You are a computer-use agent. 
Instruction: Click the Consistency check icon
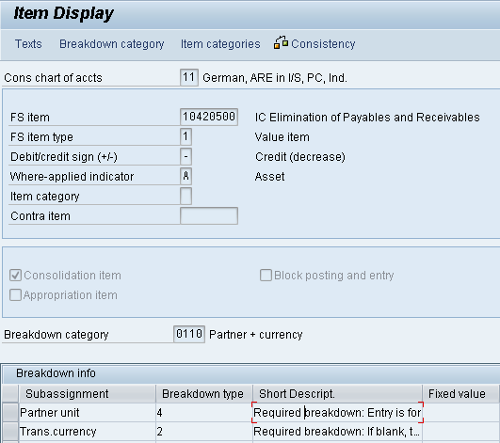(x=281, y=42)
